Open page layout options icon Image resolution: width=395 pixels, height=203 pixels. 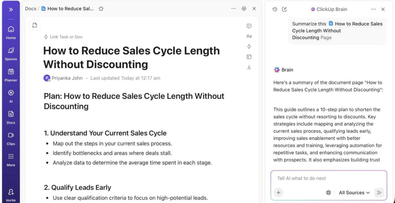coord(249,57)
